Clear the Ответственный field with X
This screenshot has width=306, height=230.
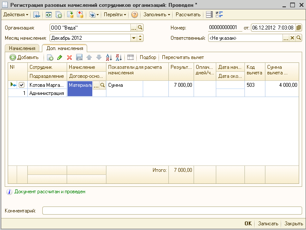click(292, 38)
